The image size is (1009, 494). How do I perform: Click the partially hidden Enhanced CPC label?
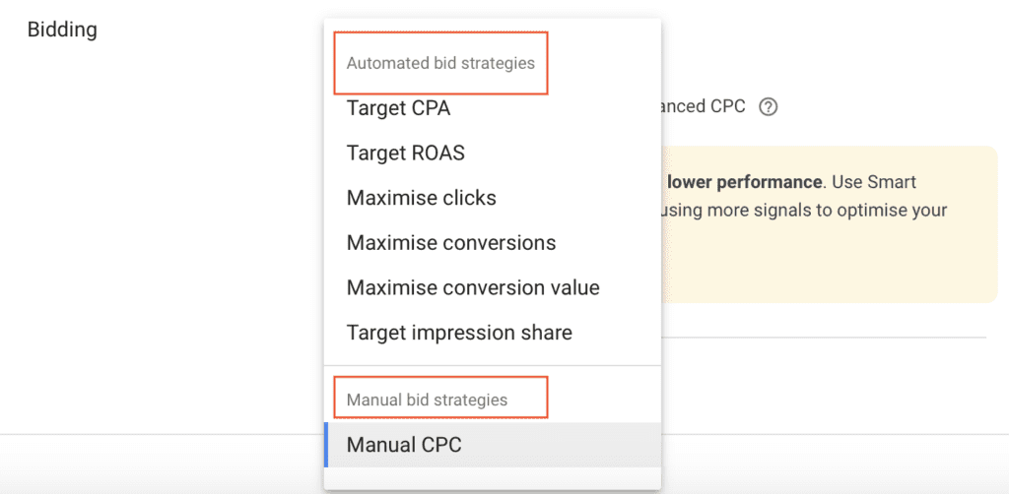(x=704, y=106)
